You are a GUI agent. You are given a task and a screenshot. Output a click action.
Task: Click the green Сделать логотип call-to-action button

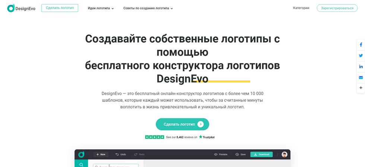click(x=182, y=124)
